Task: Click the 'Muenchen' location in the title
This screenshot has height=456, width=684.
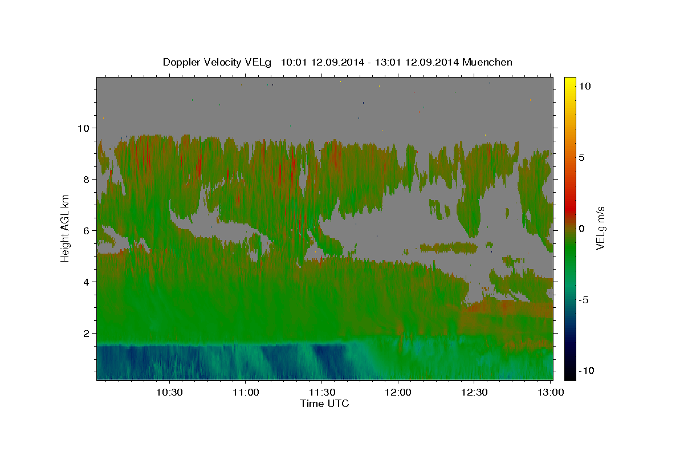Action: tap(487, 62)
